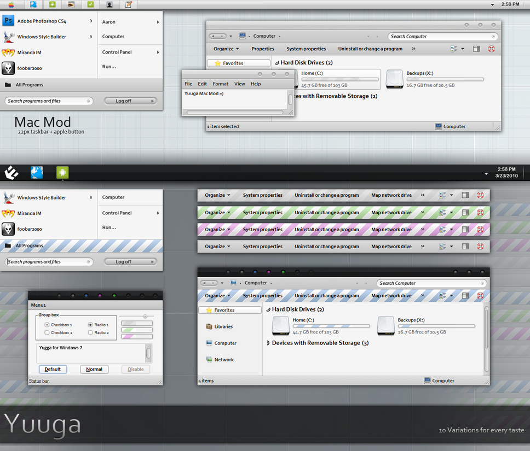Open the Format menu in Notepad

[221, 84]
